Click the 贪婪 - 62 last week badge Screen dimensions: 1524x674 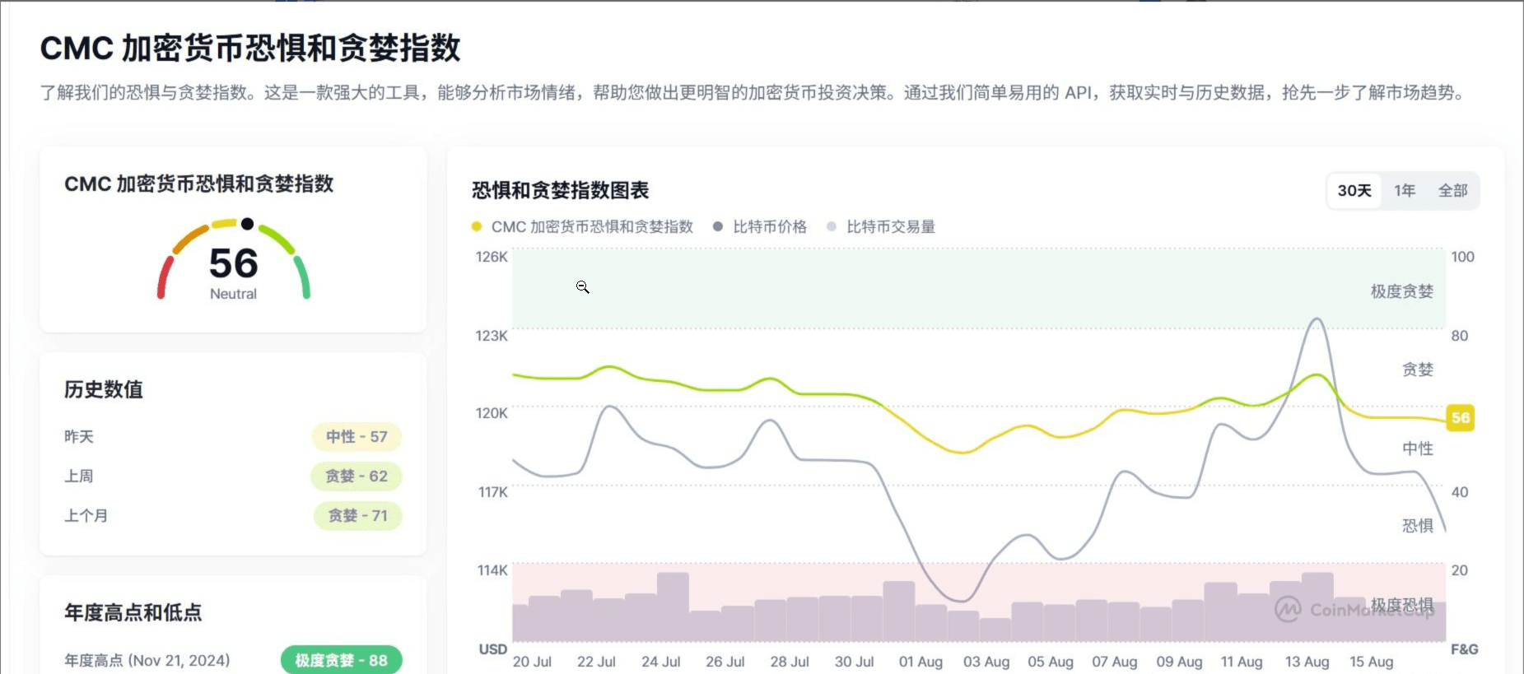[x=357, y=476]
